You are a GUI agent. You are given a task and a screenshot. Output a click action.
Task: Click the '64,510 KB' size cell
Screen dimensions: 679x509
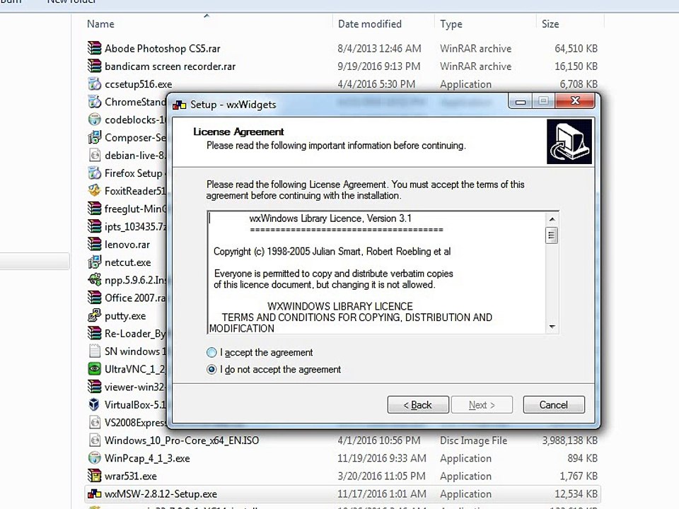(576, 48)
